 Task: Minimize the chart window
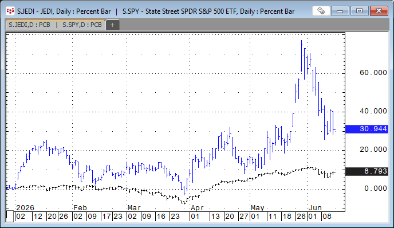click(x=340, y=11)
